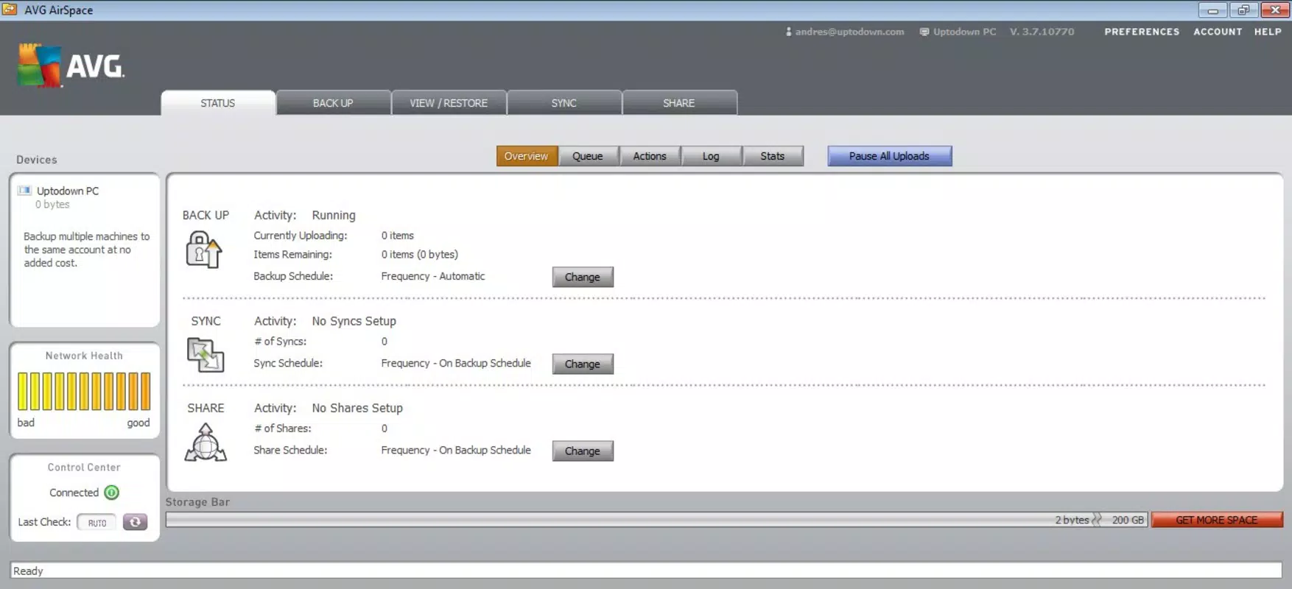The image size is (1292, 589).
Task: Open HELP menu
Action: coord(1268,32)
